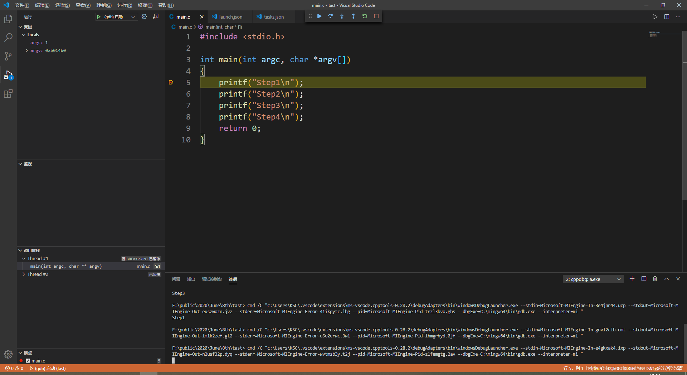The height and width of the screenshot is (375, 687).
Task: Close the main.c editor tab
Action: click(x=202, y=17)
